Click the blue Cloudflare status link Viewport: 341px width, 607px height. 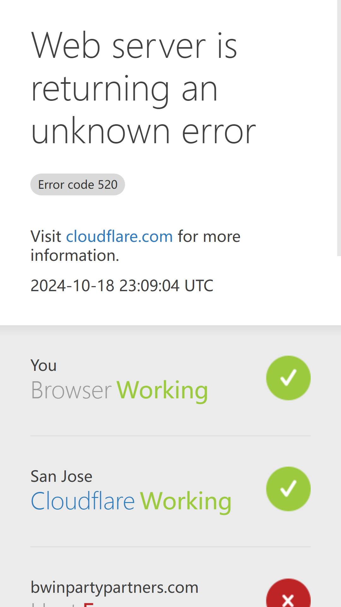pyautogui.click(x=83, y=501)
